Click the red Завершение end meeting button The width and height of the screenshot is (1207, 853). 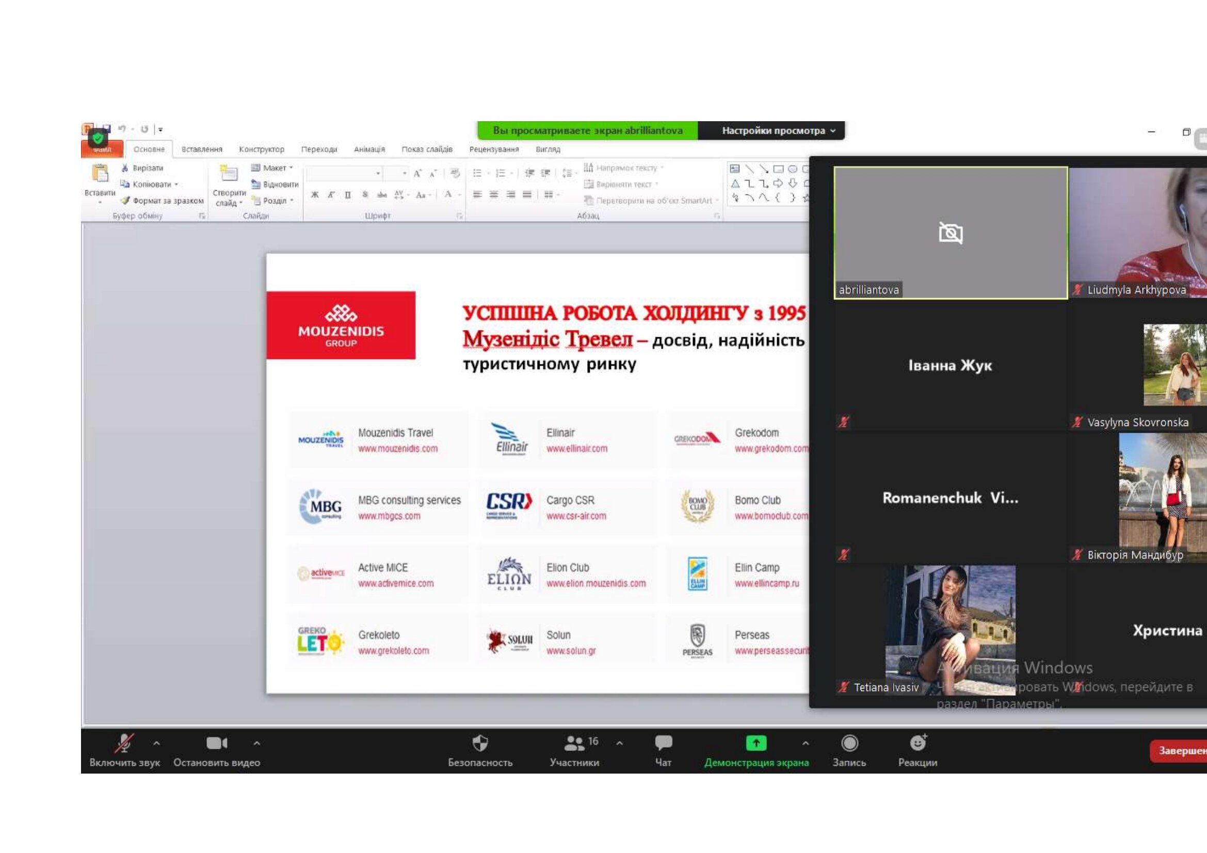(1179, 750)
